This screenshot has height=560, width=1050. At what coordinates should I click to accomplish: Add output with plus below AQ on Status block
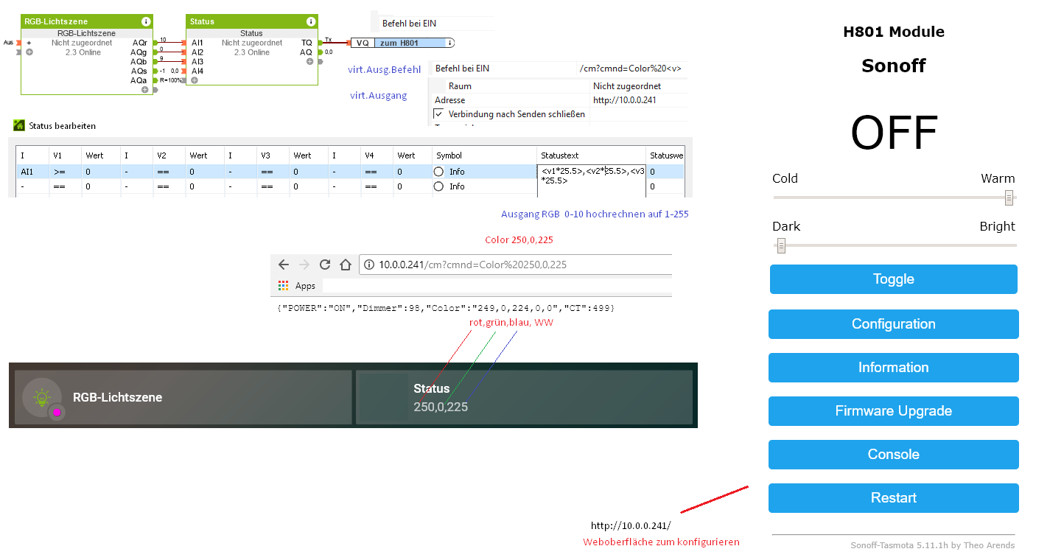tap(310, 62)
